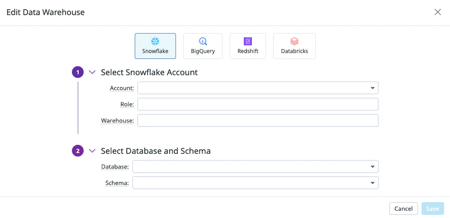Screen dimensions: 450x218
Task: Switch to the Databricks warehouse option
Action: (294, 46)
